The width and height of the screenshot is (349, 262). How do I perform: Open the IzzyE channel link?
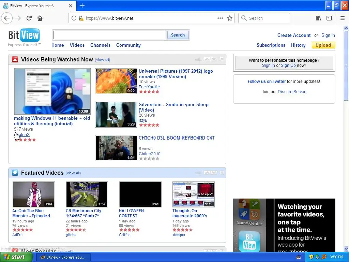(143, 120)
